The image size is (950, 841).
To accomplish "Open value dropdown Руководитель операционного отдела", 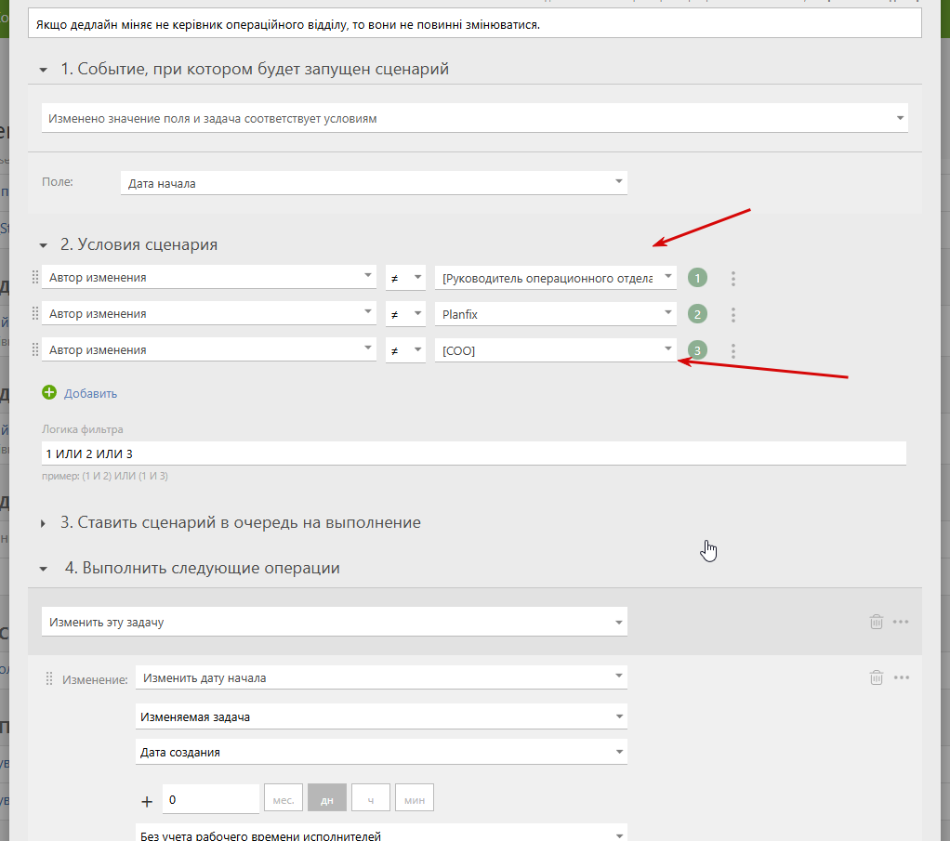I will click(556, 278).
